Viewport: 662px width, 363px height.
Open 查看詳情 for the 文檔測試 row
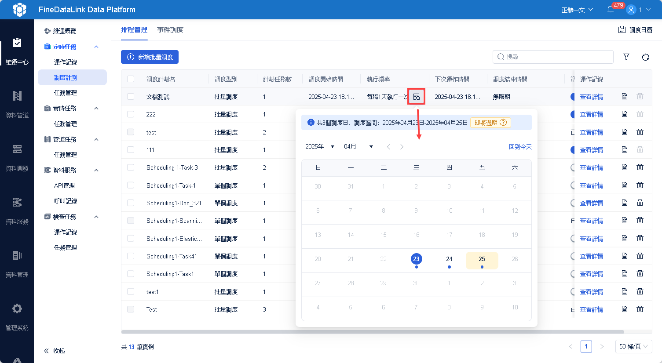[592, 97]
